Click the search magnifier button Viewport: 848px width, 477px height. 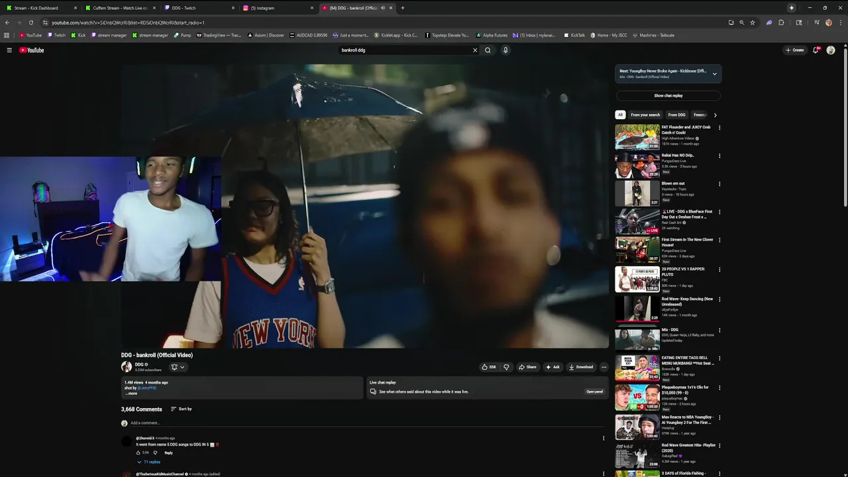pos(488,50)
